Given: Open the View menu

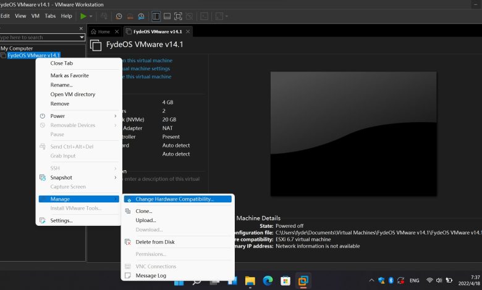Looking at the screenshot, I should (20, 16).
